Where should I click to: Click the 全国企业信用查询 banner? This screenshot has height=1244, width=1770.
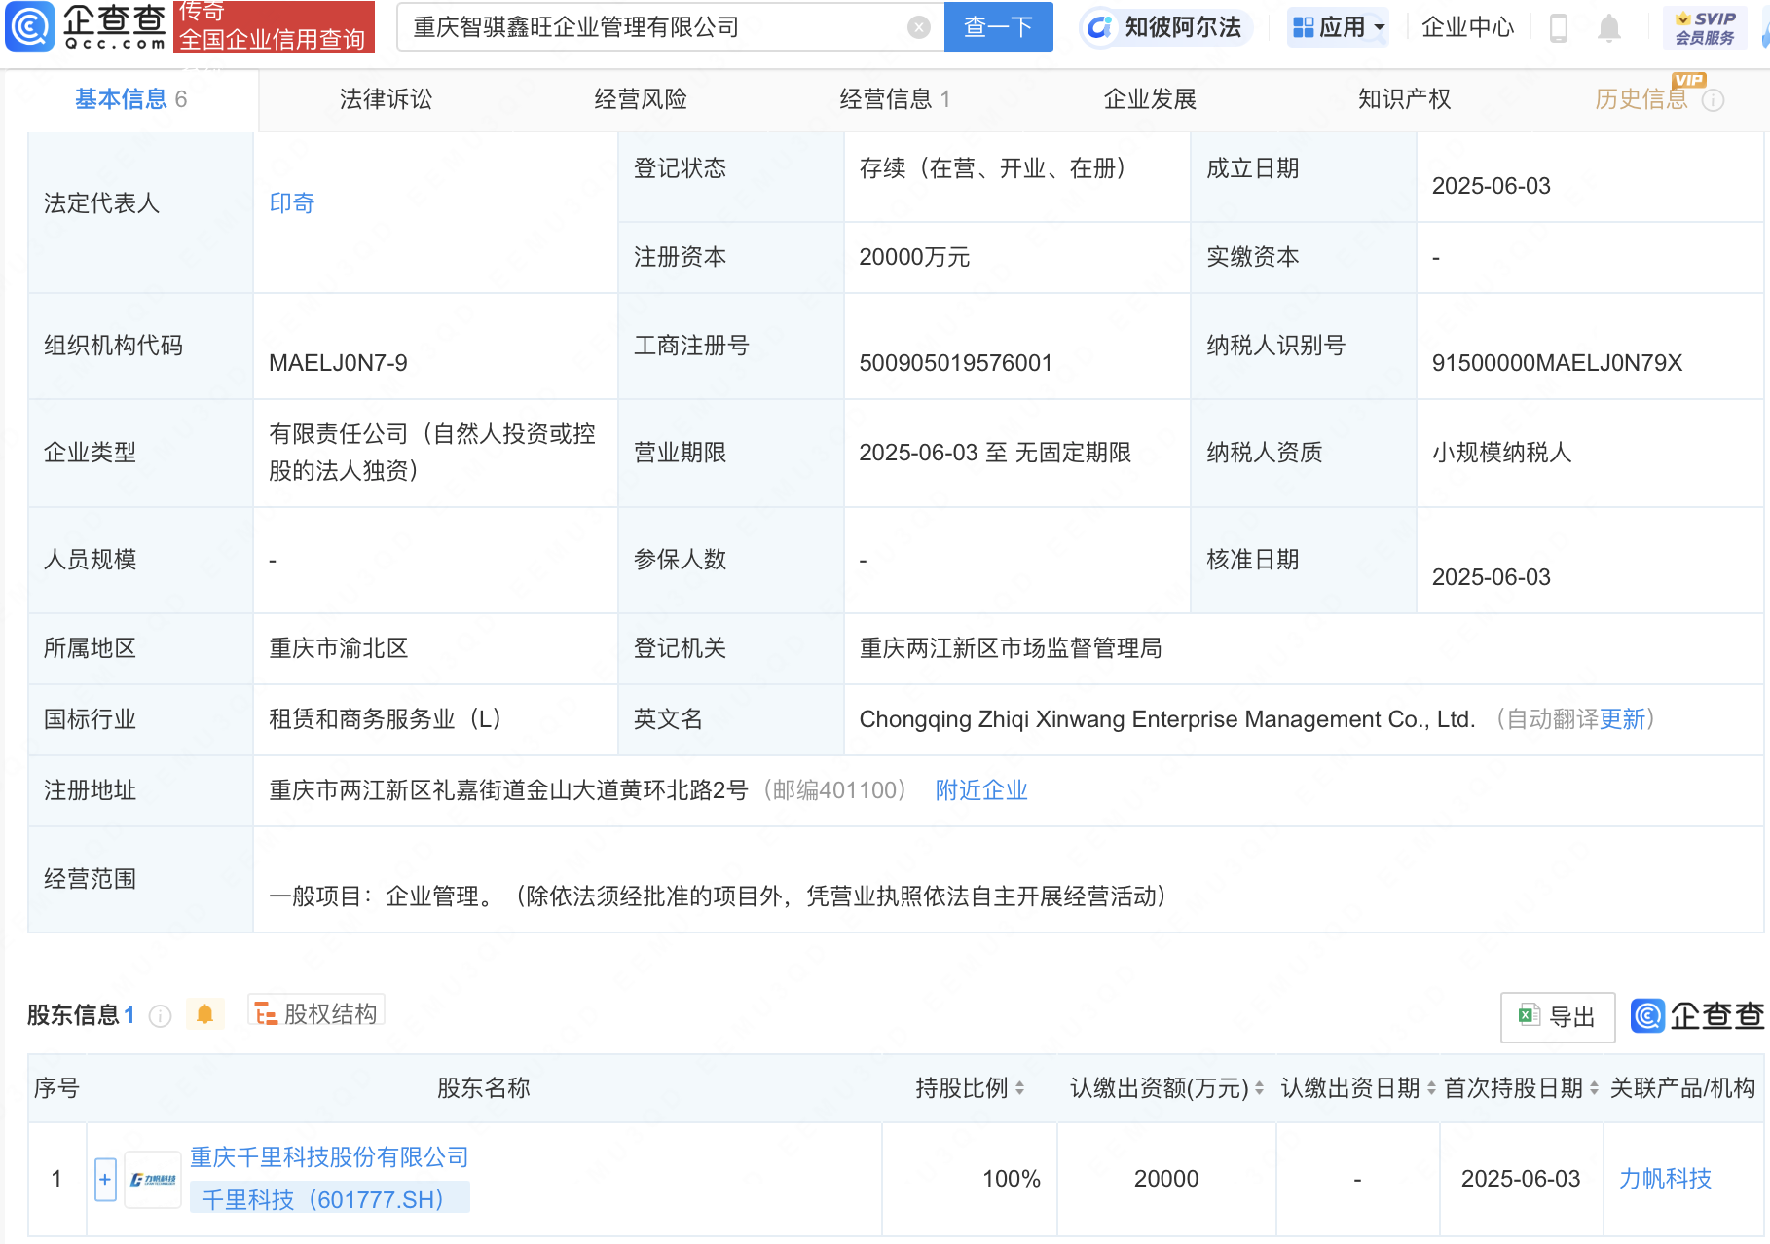274,26
